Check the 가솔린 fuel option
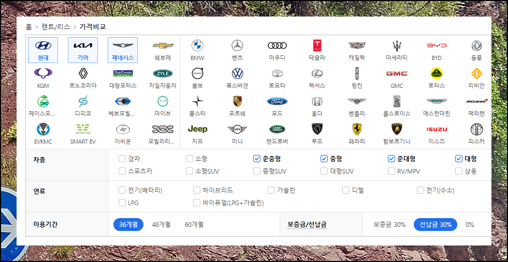 271,191
